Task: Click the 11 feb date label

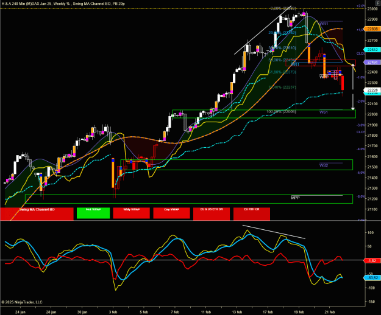Action: [x=206, y=312]
